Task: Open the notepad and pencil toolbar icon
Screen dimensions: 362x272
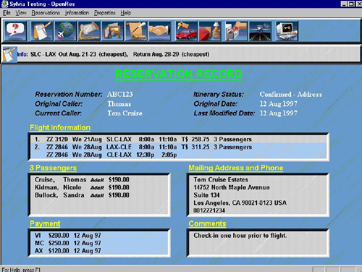Action: pyautogui.click(x=42, y=31)
